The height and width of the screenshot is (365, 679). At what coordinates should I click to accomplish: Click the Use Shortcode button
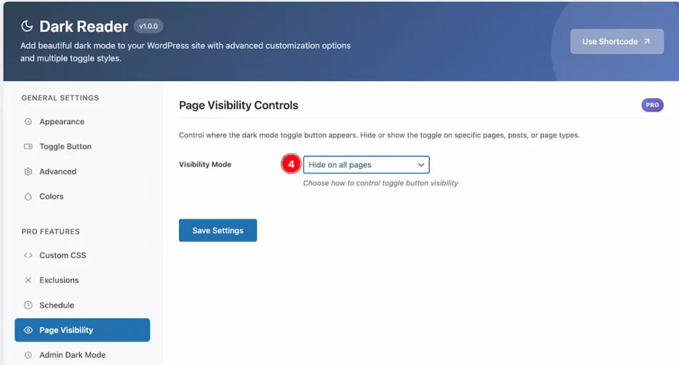[x=617, y=42]
